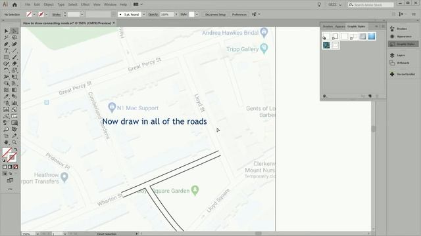Select the Eyedropper tool
421x236 pixels.
[6, 96]
